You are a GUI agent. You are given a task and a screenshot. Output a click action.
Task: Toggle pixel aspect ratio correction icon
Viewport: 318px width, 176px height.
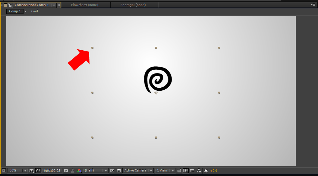click(179, 171)
